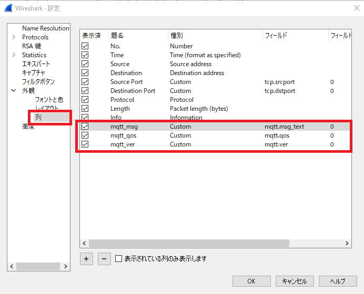Select the Length title cell
The image size is (364, 294).
click(120, 109)
